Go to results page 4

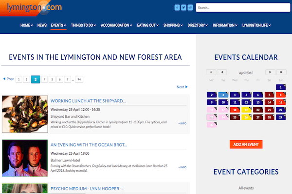tap(44, 80)
